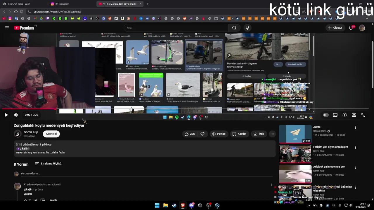Click the YouTube search input Ara
This screenshot has width=374, height=210.
[x=176, y=28]
